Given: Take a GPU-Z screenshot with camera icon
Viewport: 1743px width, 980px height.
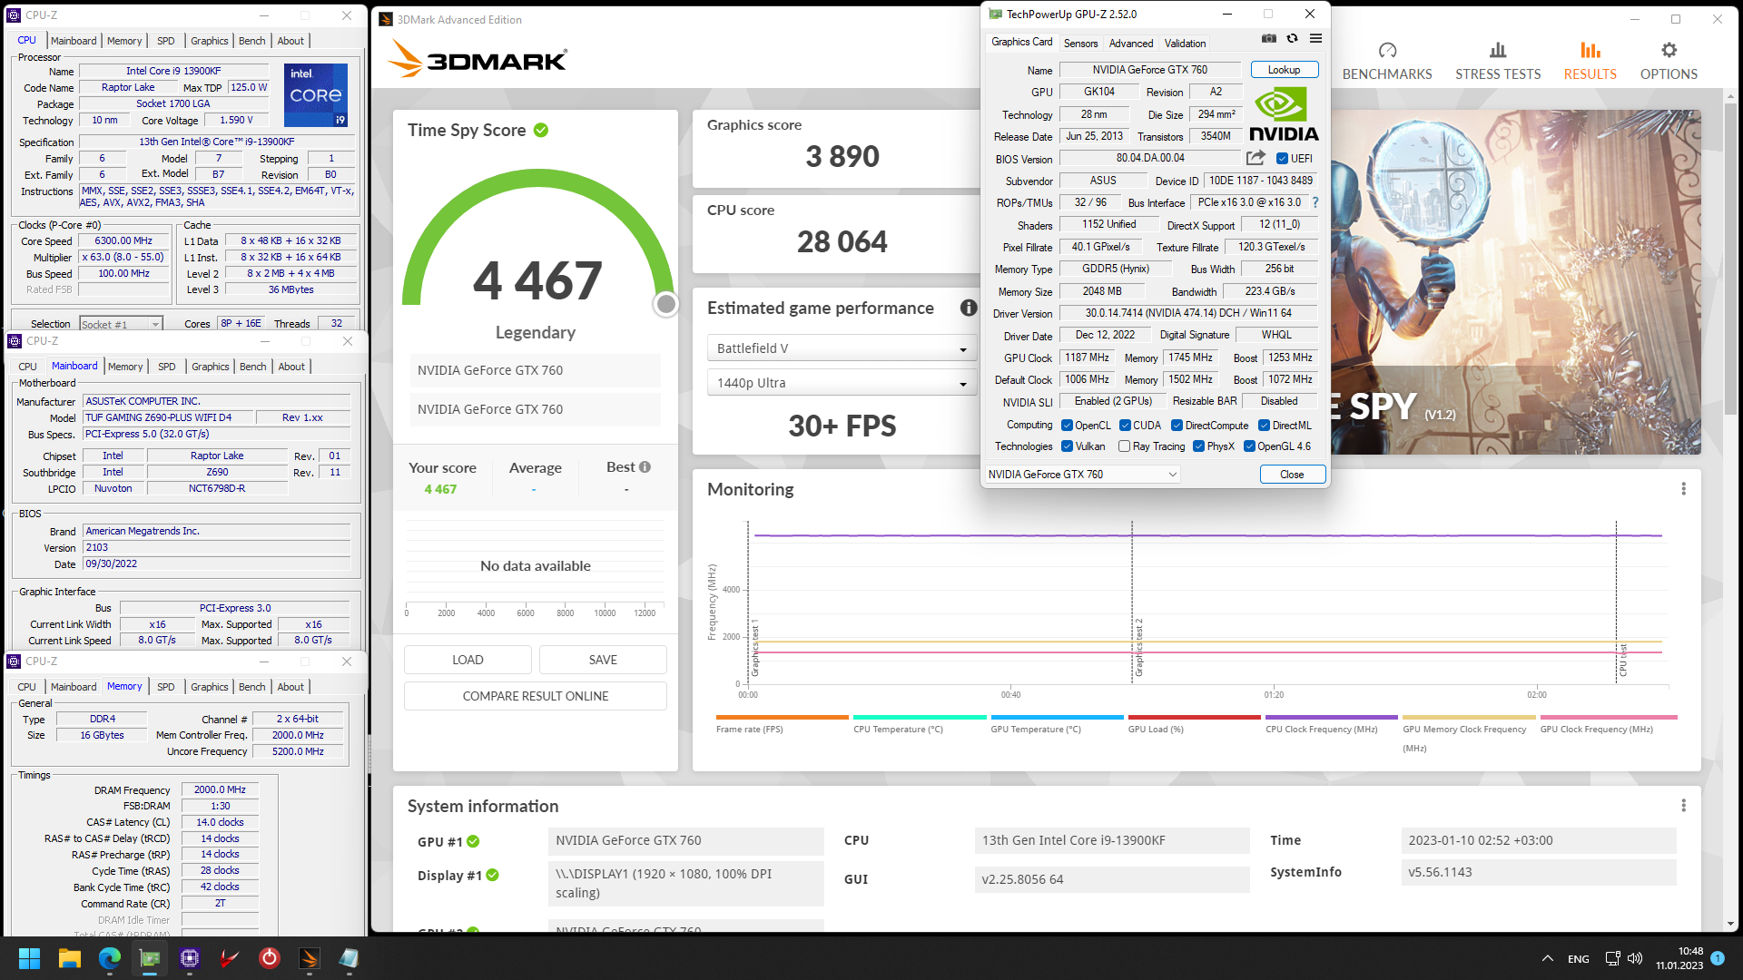Looking at the screenshot, I should 1269,39.
